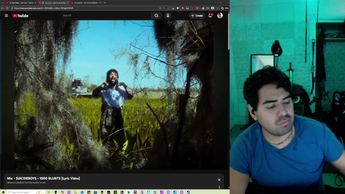Read 'Mixes are playlists YouTube makes for you'

tap(26, 183)
